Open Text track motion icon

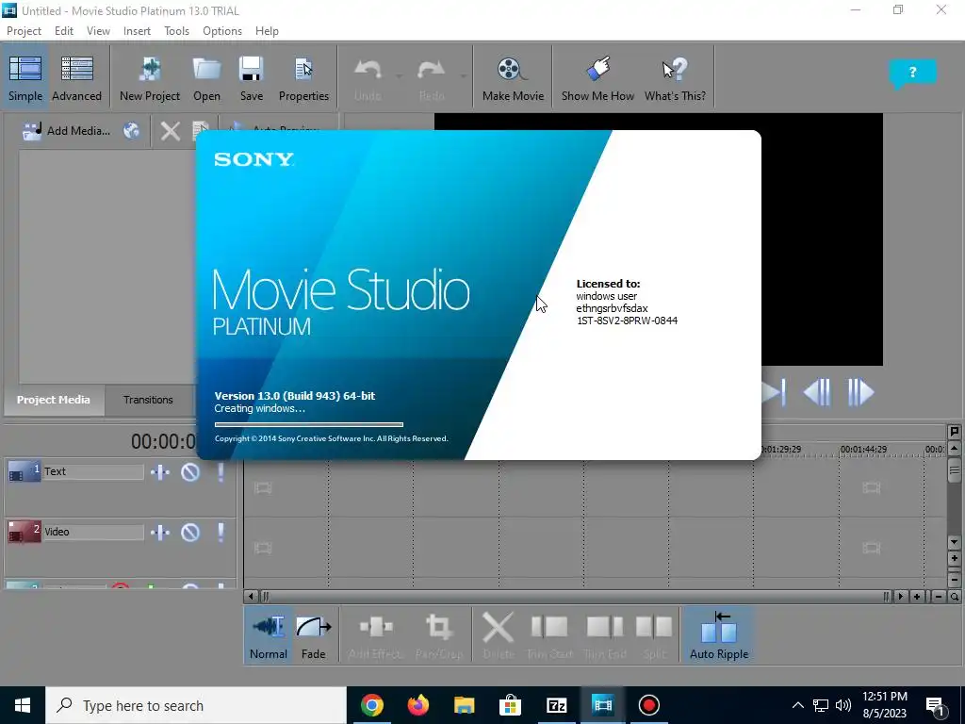(160, 472)
